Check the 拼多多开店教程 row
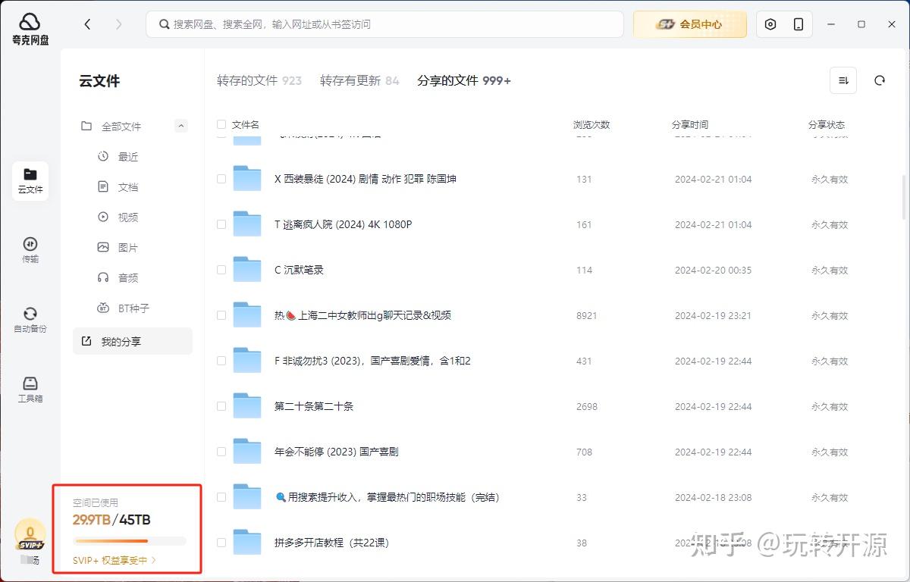Image resolution: width=910 pixels, height=582 pixels. pos(221,543)
